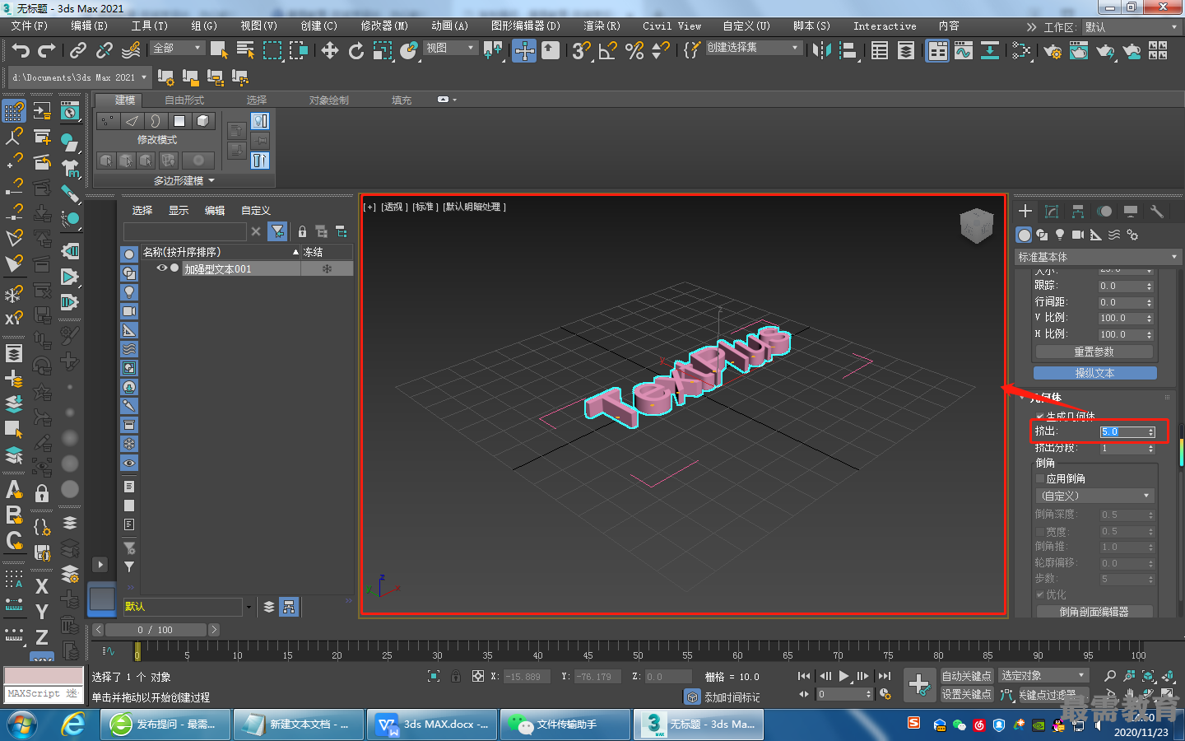Toggle the 设置关键点 button

tap(967, 694)
